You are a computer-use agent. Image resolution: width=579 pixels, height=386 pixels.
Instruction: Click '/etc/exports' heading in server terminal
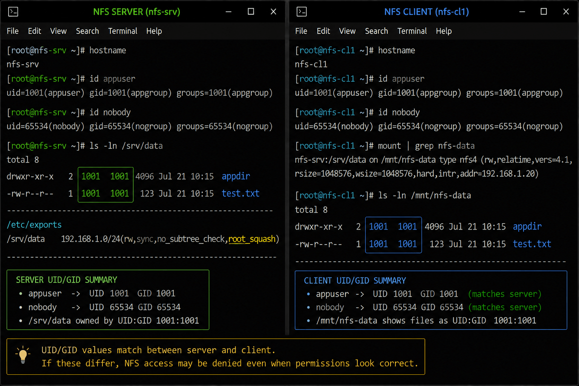[34, 225]
